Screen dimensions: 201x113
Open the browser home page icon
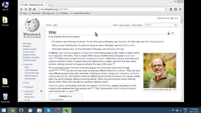(x=34, y=9)
